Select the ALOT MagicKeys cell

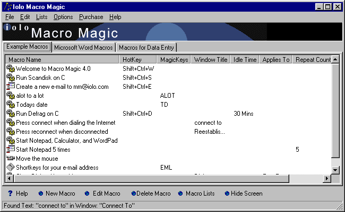167,96
